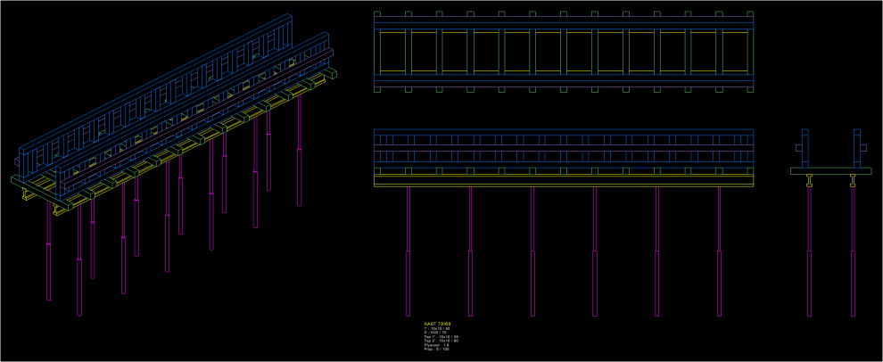Pick the green deck slab in side section
This screenshot has height=362, width=883.
coord(830,170)
